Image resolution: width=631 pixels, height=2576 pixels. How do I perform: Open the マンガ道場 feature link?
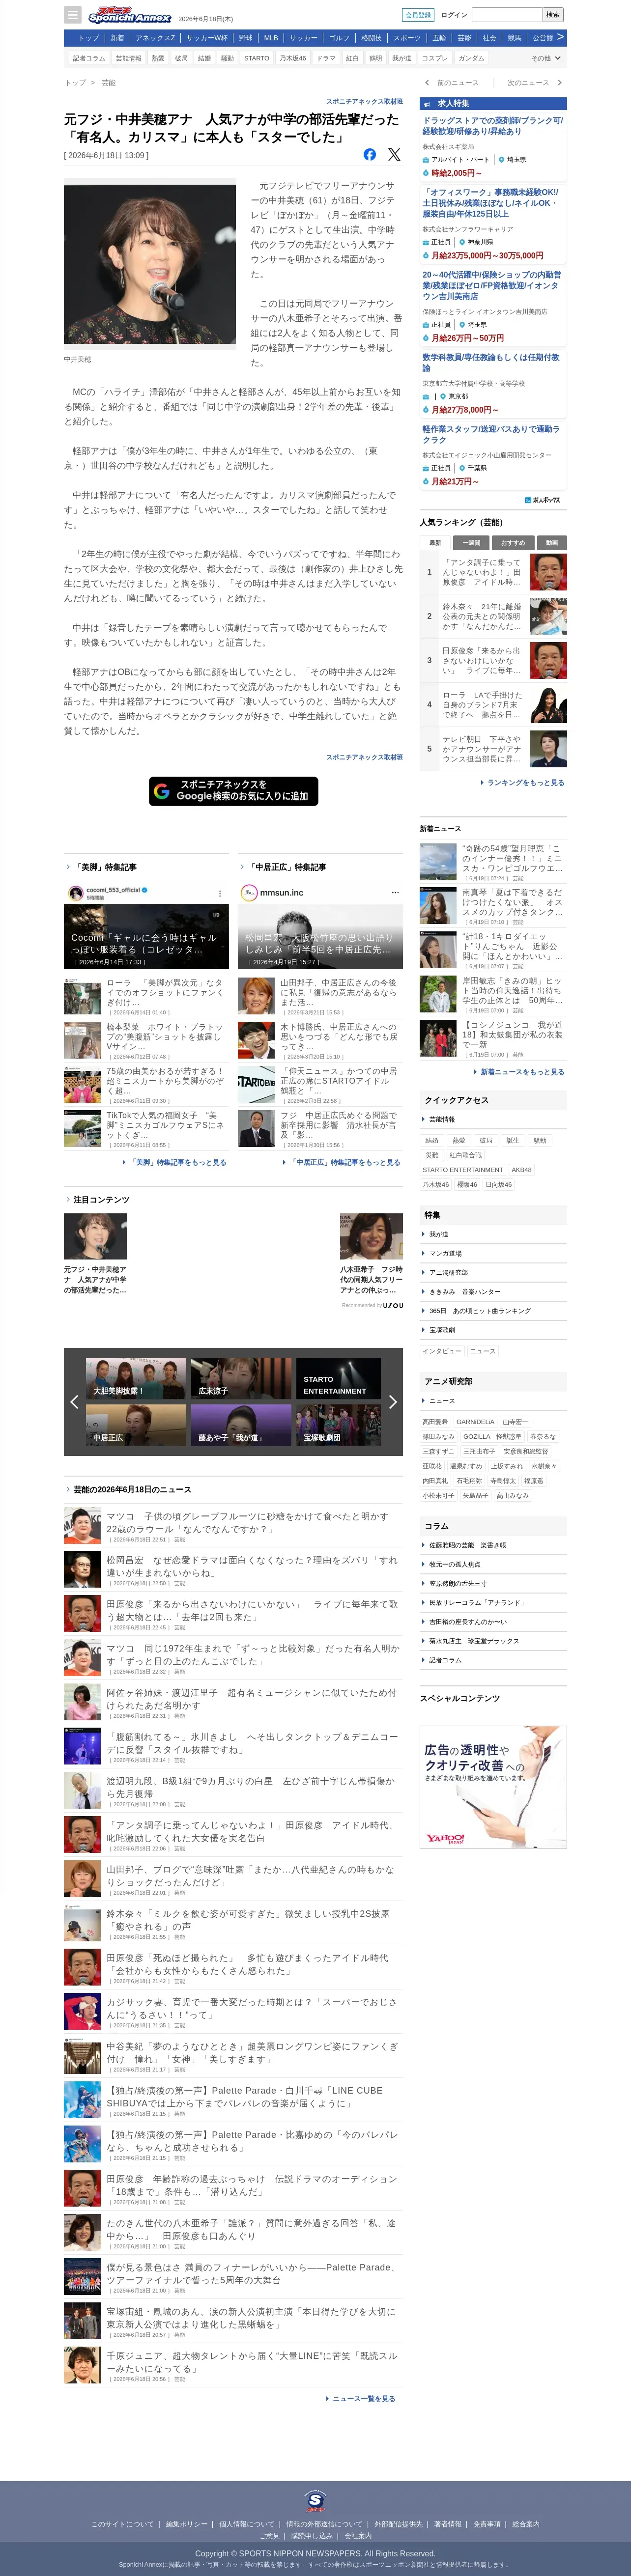click(445, 1253)
